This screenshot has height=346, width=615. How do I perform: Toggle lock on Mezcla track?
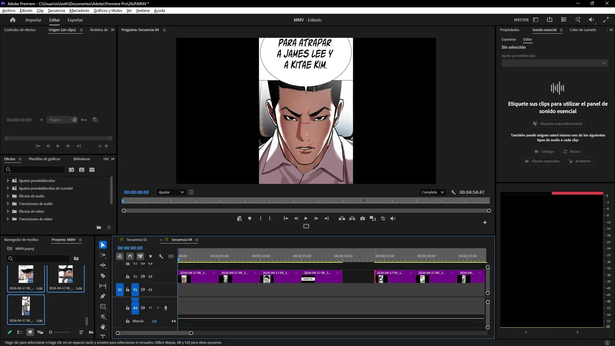point(128,321)
